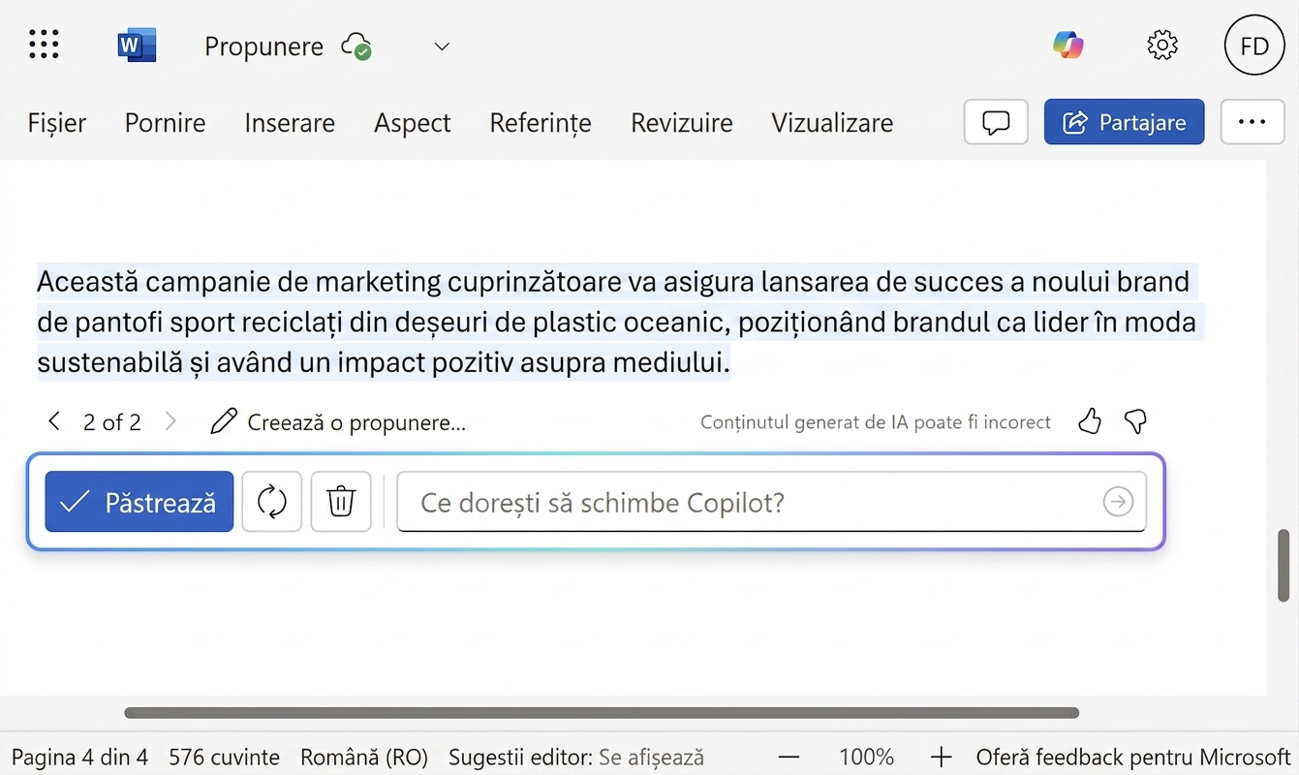
Task: Open settings gear icon
Action: click(x=1161, y=45)
